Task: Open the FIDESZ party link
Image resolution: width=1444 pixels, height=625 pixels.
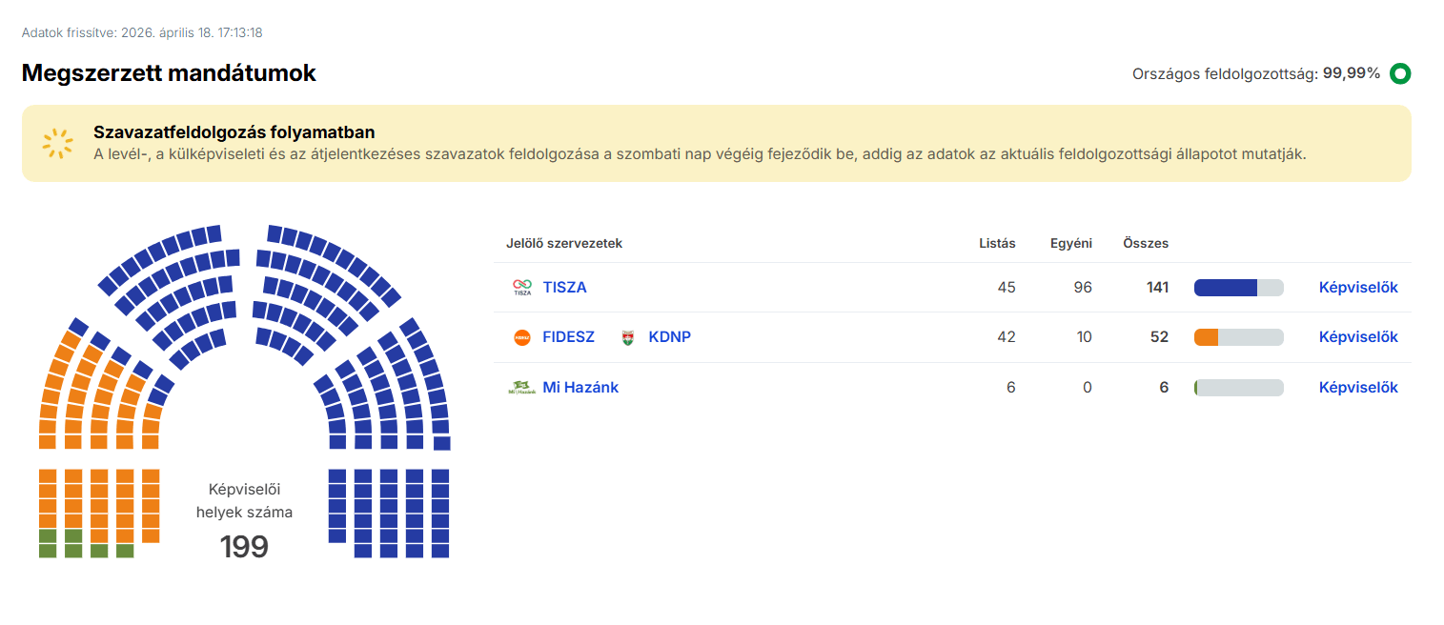Action: (568, 337)
